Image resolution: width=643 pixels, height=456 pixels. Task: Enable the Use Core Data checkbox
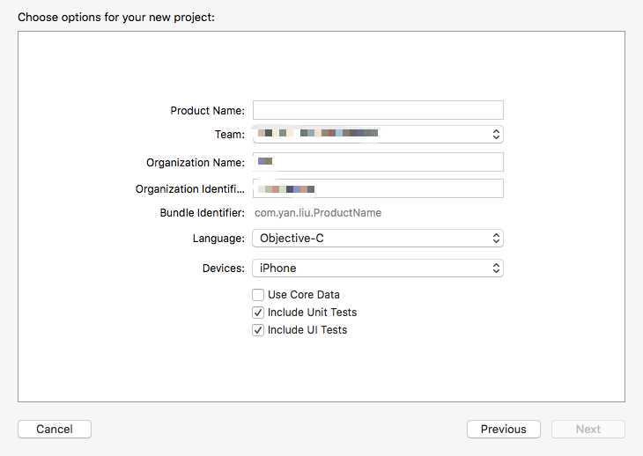point(258,295)
